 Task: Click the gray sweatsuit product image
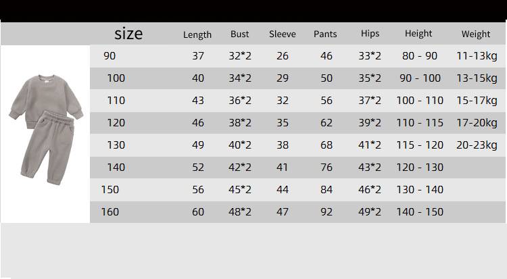pyautogui.click(x=45, y=125)
